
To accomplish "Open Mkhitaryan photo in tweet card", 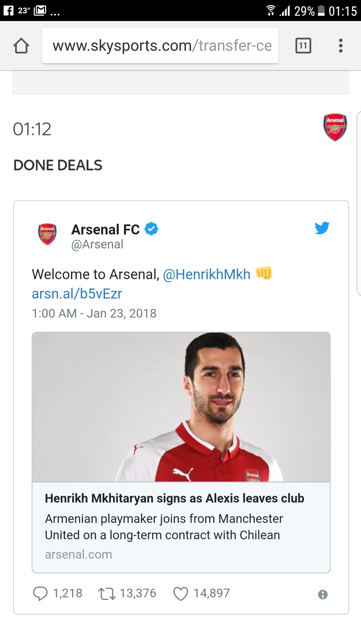I will pos(181,407).
